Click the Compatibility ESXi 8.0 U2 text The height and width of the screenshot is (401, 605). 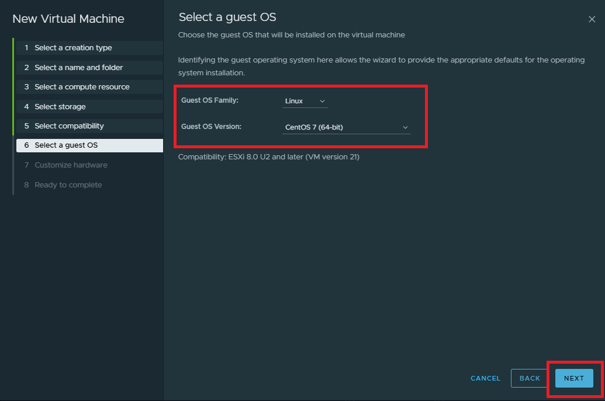click(268, 157)
